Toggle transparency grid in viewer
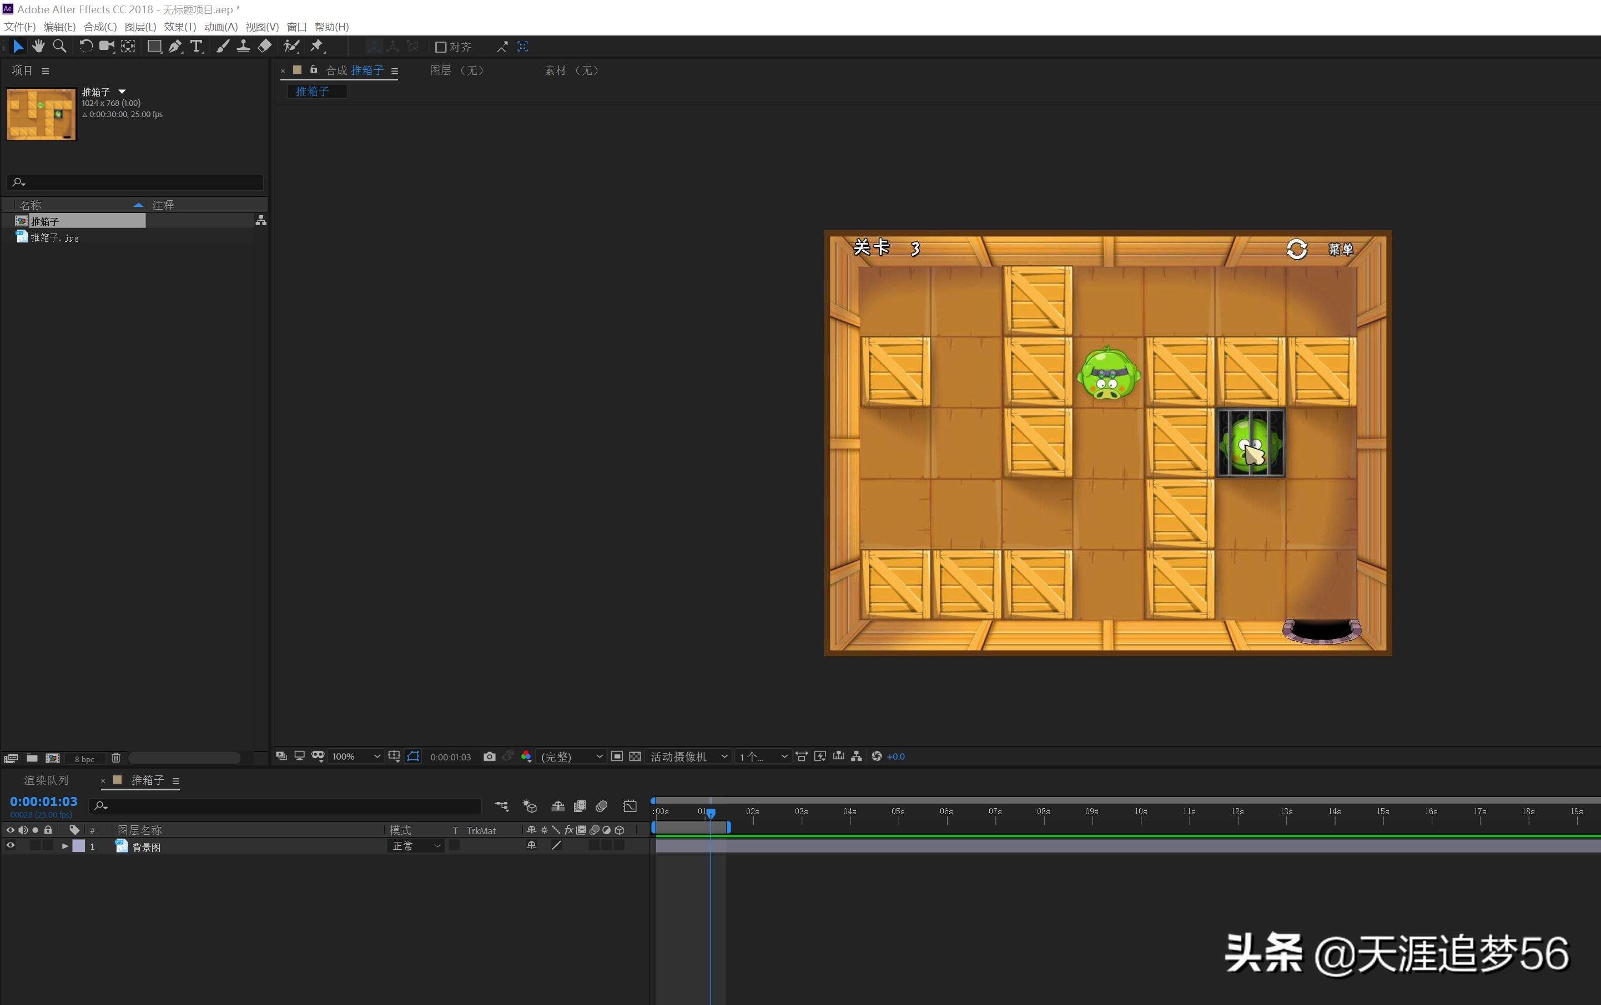The image size is (1601, 1005). tap(635, 756)
